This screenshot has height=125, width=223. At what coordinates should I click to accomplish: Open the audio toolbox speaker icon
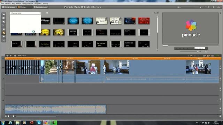click(x=11, y=56)
